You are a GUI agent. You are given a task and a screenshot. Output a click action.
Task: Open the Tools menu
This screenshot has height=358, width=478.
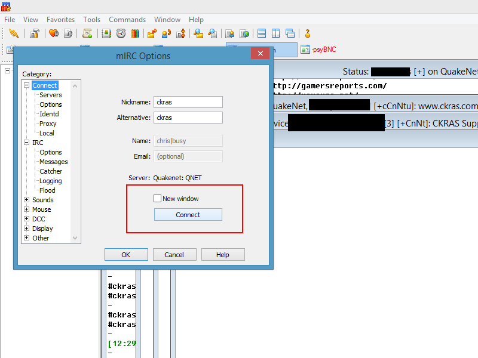[x=92, y=20]
